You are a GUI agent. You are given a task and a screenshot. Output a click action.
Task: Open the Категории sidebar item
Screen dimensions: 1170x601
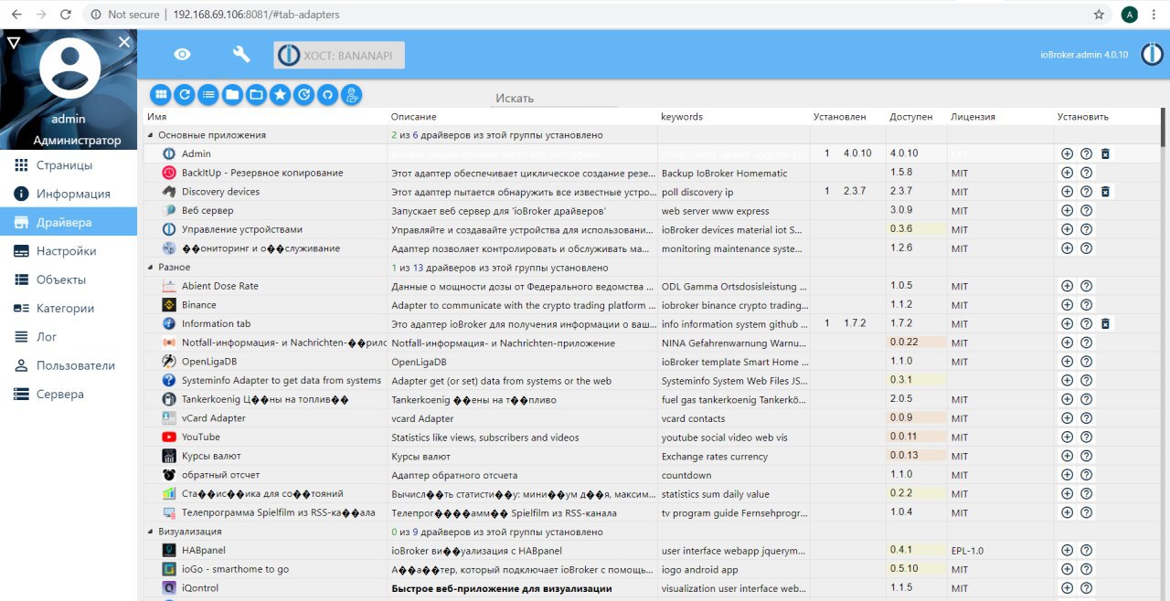69,308
